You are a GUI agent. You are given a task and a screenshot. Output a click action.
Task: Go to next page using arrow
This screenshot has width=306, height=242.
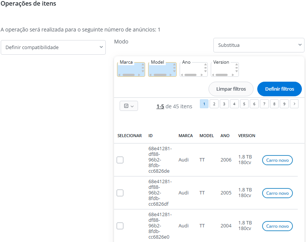click(x=294, y=104)
